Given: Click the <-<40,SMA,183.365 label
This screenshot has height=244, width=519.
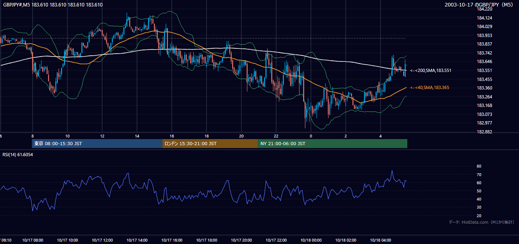Looking at the screenshot, I should coord(430,88).
